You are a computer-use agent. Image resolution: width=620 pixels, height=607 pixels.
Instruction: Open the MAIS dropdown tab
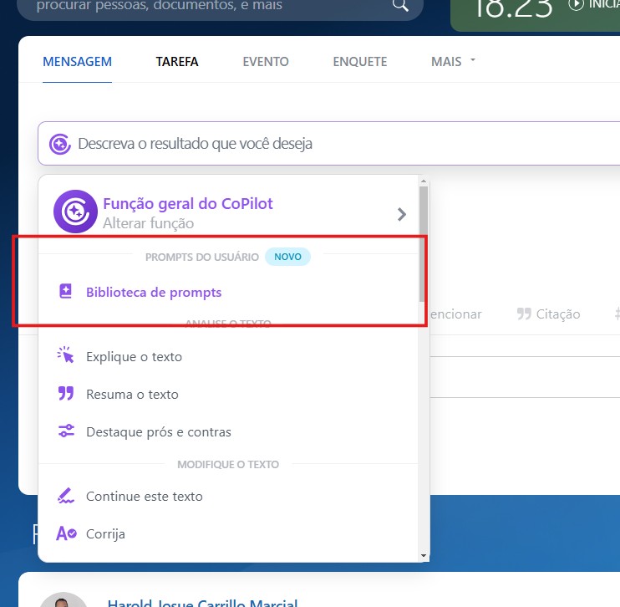click(x=453, y=61)
